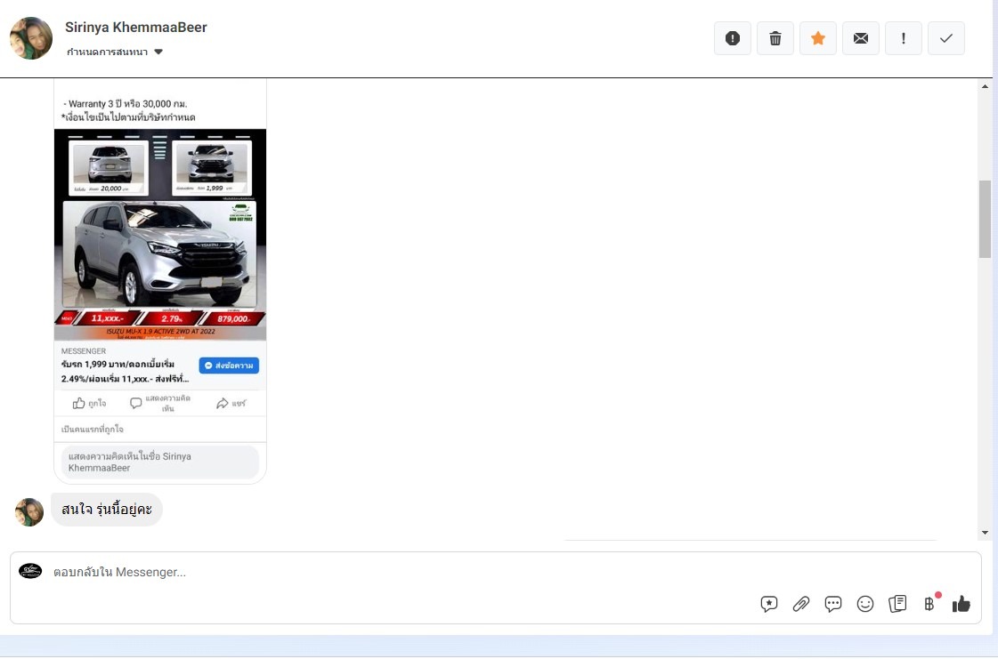Like the ad post
The height and width of the screenshot is (659, 998).
(89, 403)
